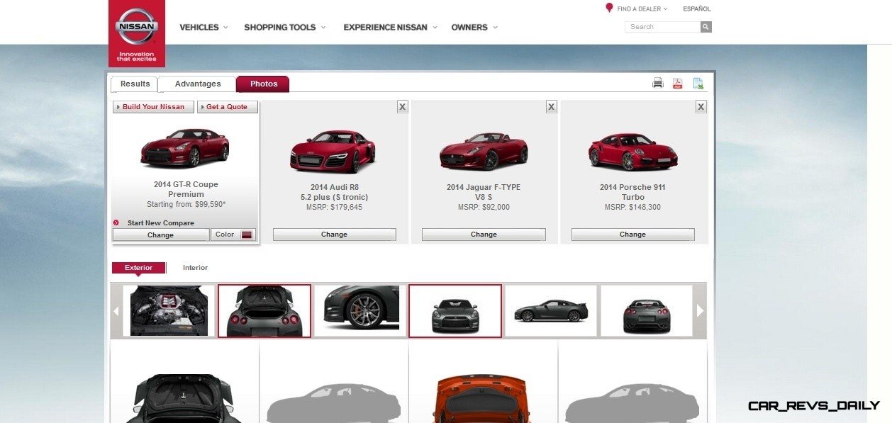
Task: Click Get a Quote button
Action: coord(227,107)
